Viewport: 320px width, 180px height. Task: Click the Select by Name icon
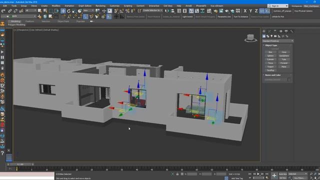pyautogui.click(x=45, y=11)
